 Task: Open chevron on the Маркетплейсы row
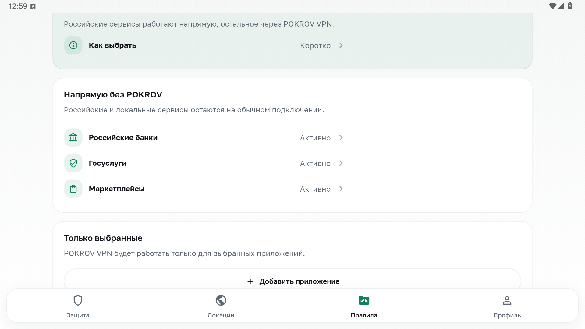click(x=341, y=189)
